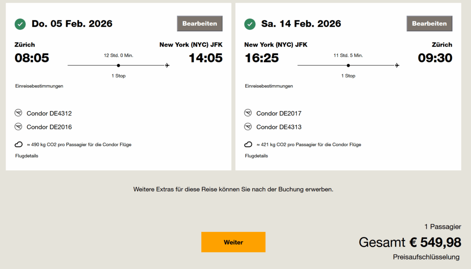Click the airplane icon next to Condor DE2017
This screenshot has height=269, width=471.
coord(248,113)
